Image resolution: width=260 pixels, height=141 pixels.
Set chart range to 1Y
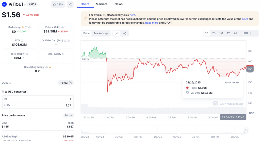click(228, 33)
